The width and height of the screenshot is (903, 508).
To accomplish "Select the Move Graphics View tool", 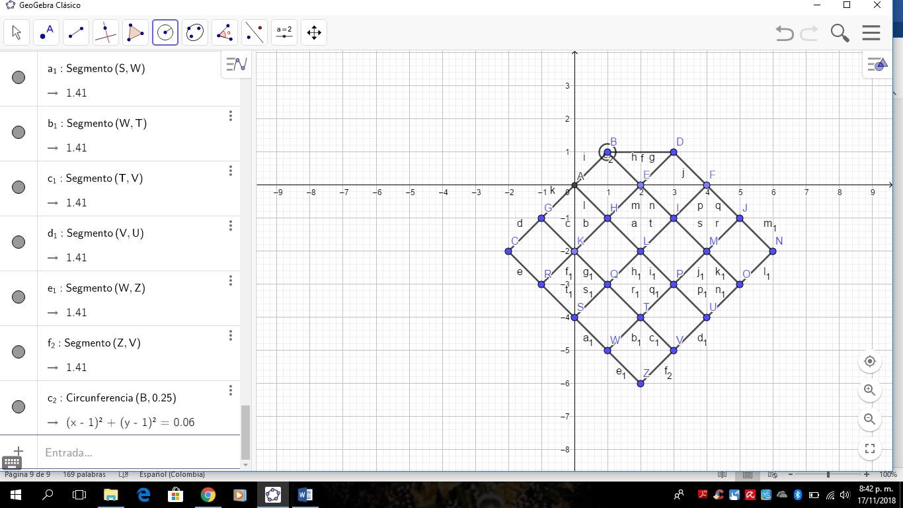I will point(313,32).
